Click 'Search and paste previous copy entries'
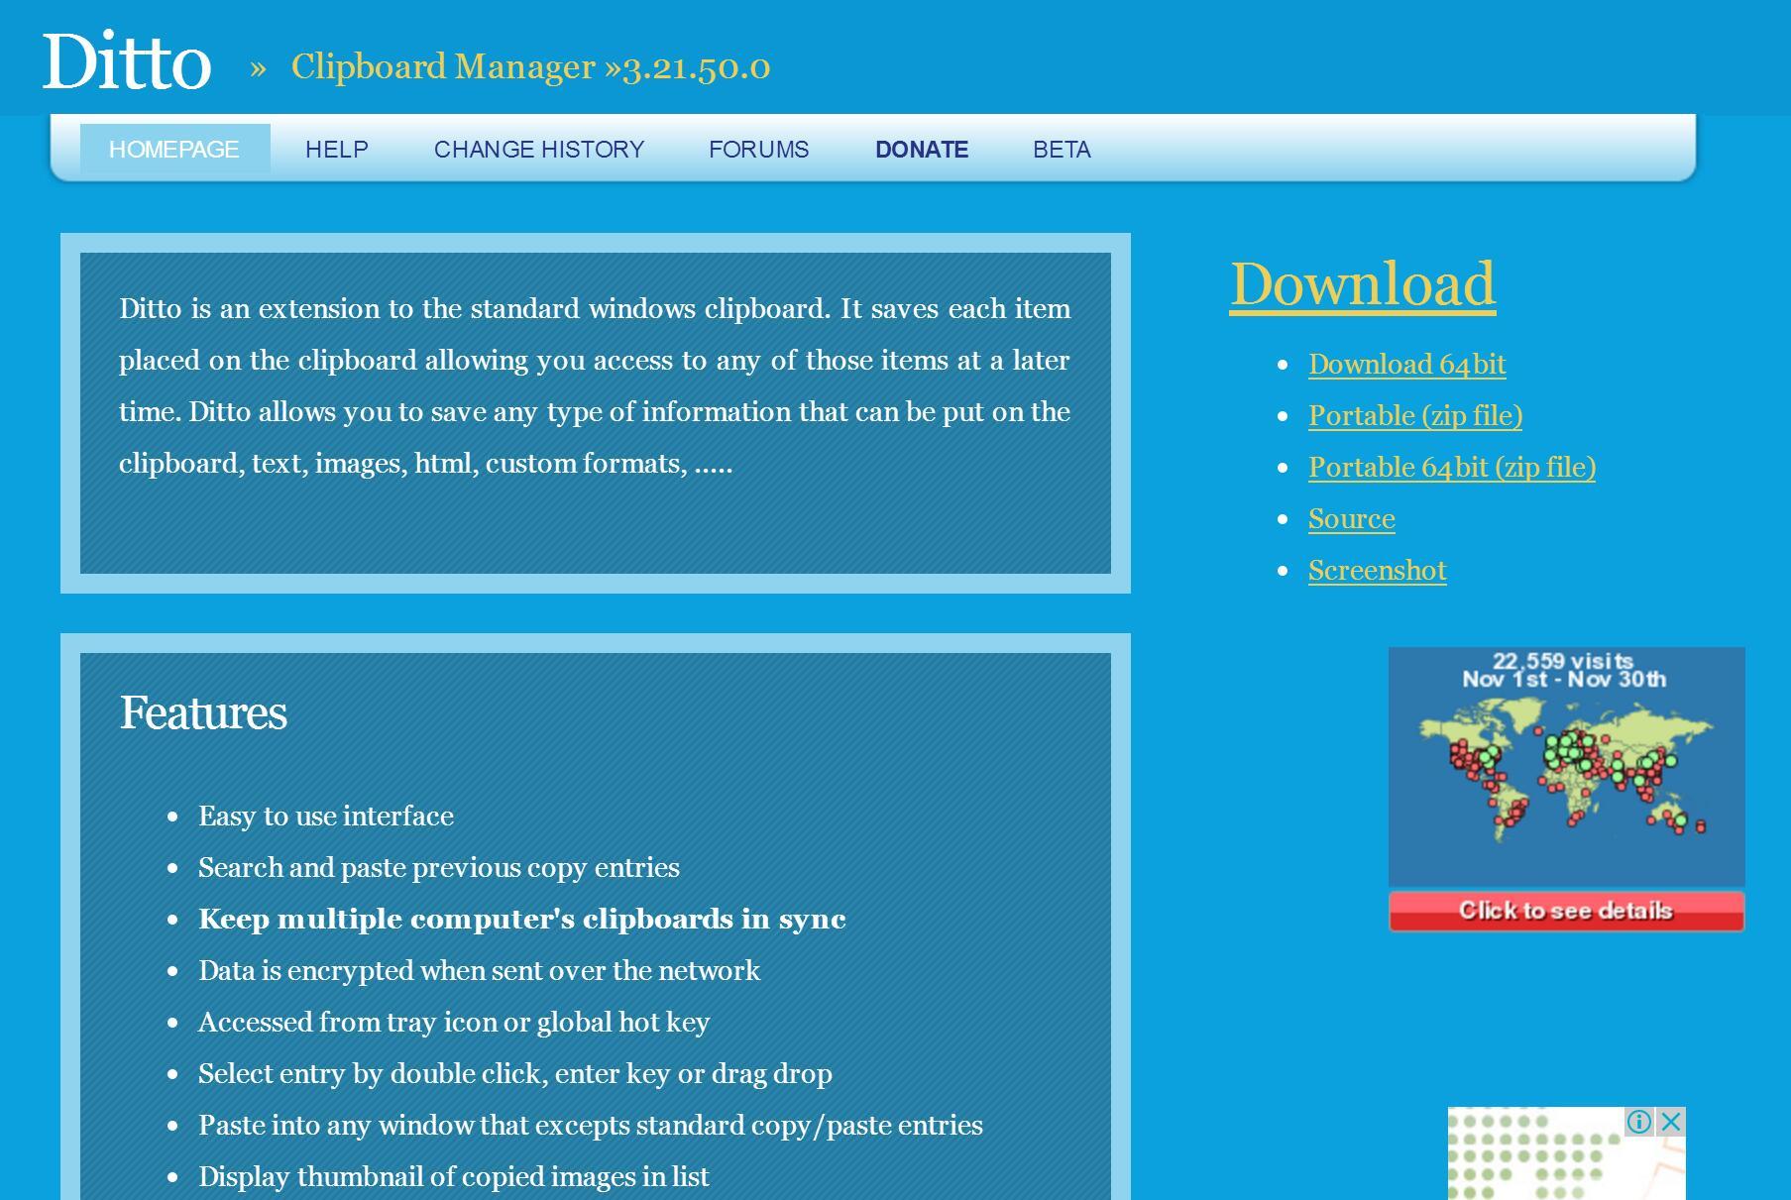The height and width of the screenshot is (1200, 1791). point(439,868)
